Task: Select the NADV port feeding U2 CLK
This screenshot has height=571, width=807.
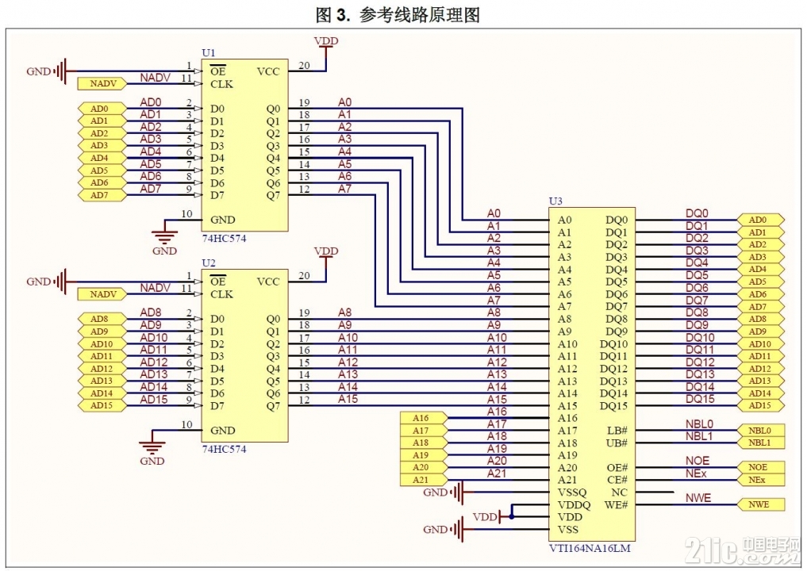Action: click(x=103, y=294)
